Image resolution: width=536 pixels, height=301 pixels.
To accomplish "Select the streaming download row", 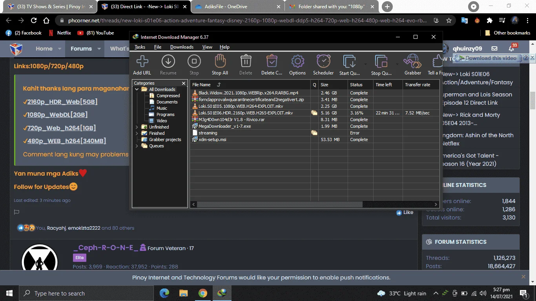I will (x=315, y=133).
